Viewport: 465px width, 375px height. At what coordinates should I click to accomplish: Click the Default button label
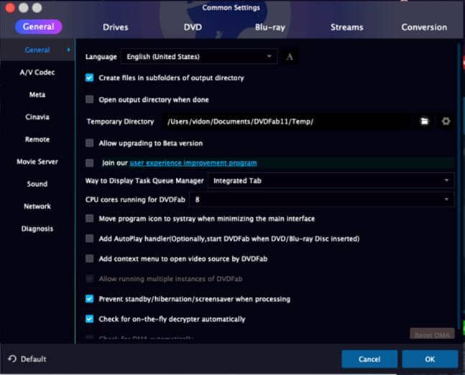[x=33, y=359]
